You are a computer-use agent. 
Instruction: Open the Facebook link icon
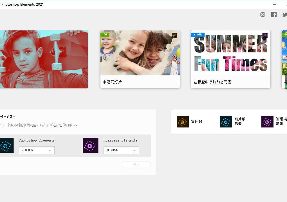point(274,15)
